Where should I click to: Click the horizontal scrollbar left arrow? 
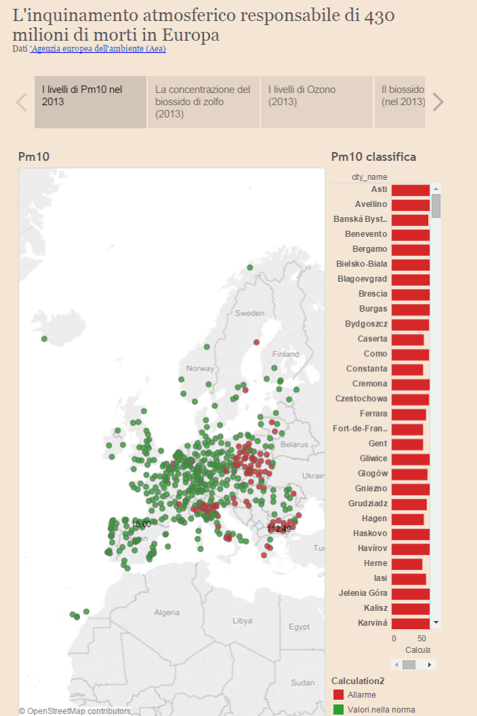pos(396,664)
